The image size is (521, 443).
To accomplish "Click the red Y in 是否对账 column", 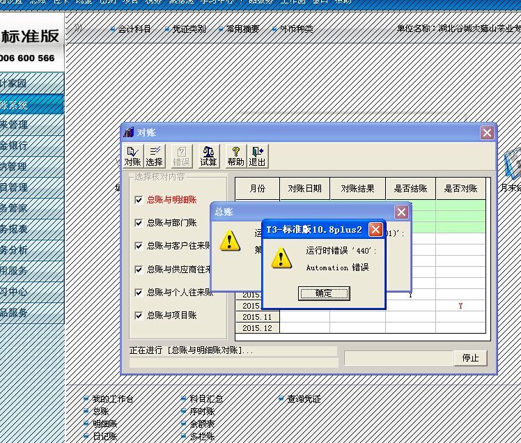I will (460, 306).
